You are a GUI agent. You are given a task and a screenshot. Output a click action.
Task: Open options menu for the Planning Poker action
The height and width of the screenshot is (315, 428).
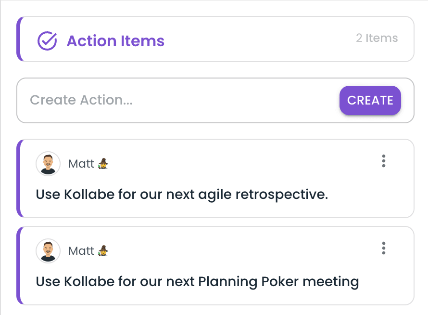(x=383, y=248)
